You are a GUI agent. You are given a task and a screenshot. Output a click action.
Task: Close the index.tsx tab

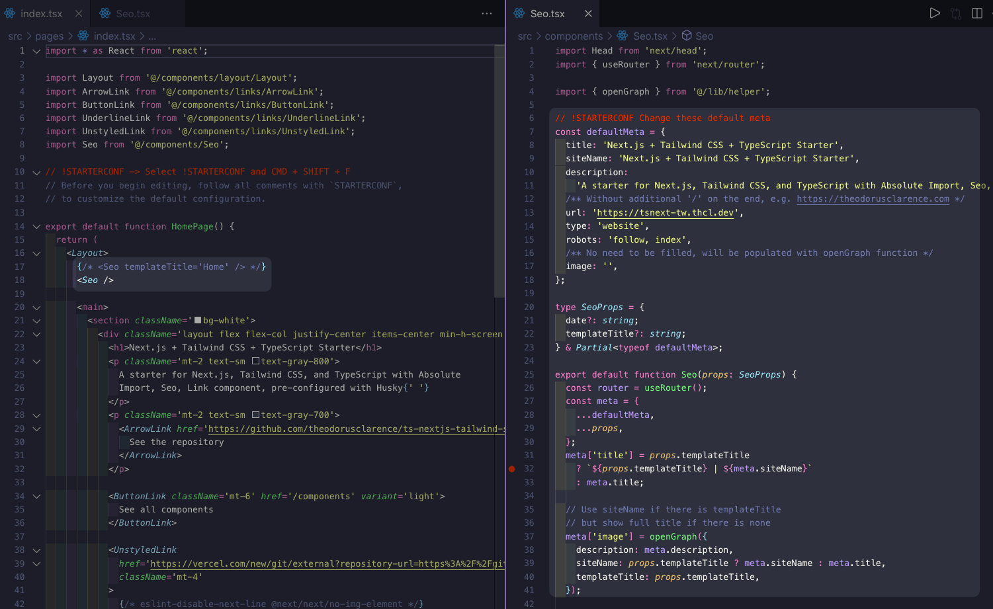coord(79,13)
